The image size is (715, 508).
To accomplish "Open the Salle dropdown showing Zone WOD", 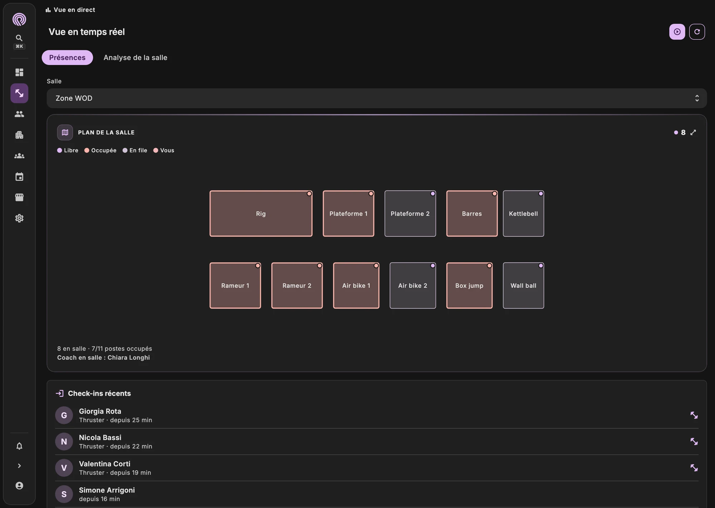I will pyautogui.click(x=377, y=98).
